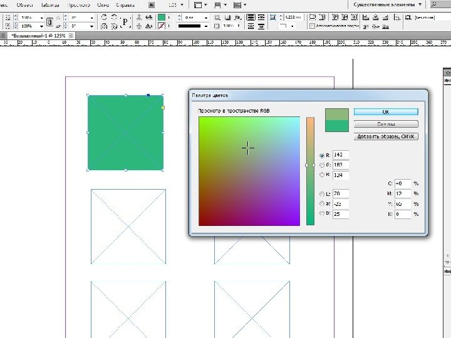Click the drop shadow icon

(x=227, y=18)
